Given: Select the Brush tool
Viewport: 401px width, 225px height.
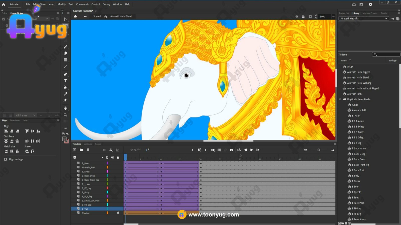Looking at the screenshot, I should pyautogui.click(x=65, y=47).
